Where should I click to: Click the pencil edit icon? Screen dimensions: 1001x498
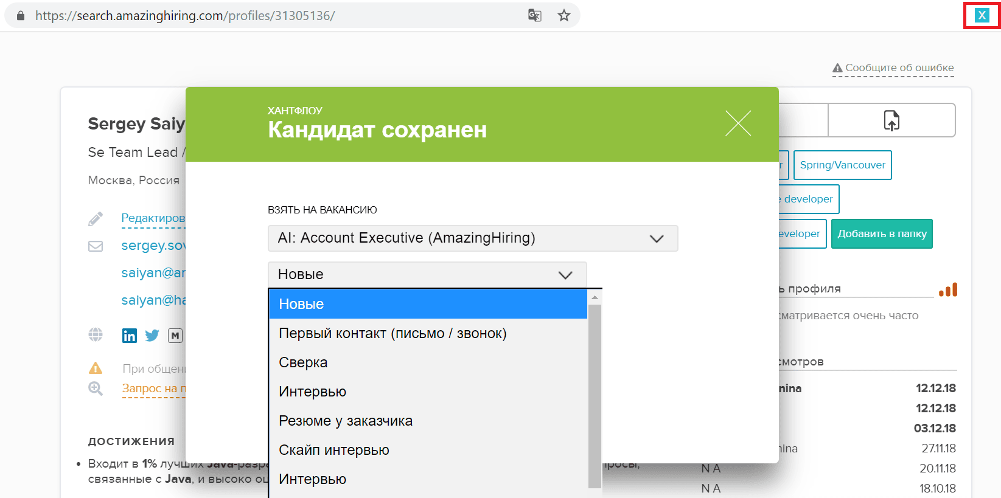tap(96, 219)
